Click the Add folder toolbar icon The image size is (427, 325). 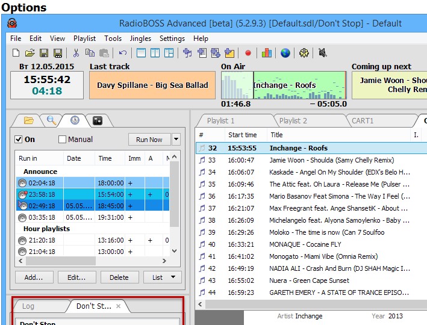229,53
